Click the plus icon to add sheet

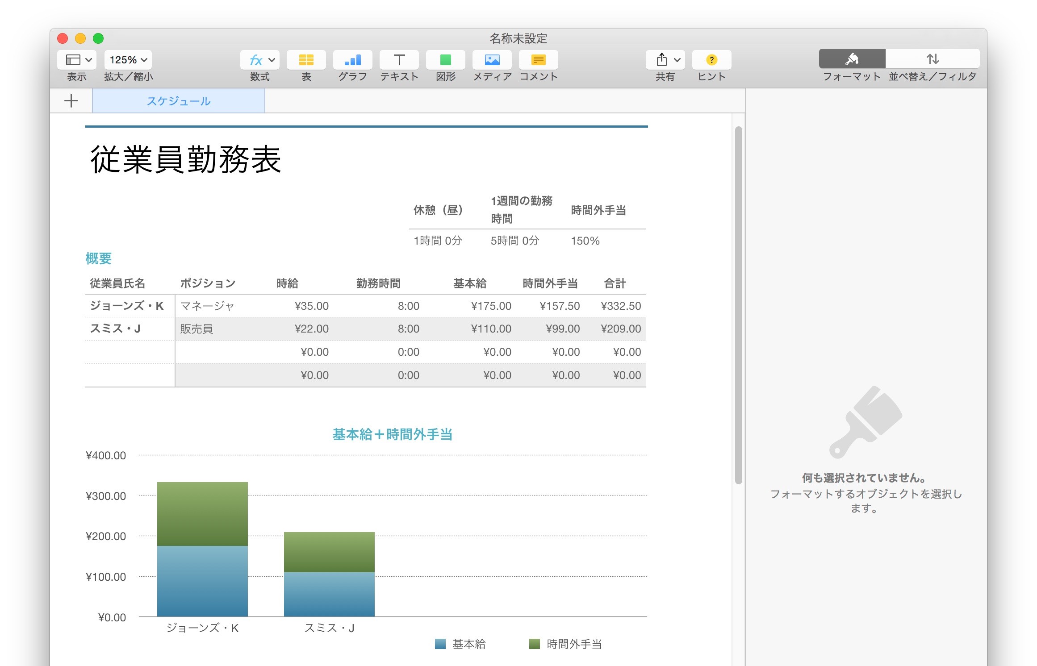click(71, 101)
